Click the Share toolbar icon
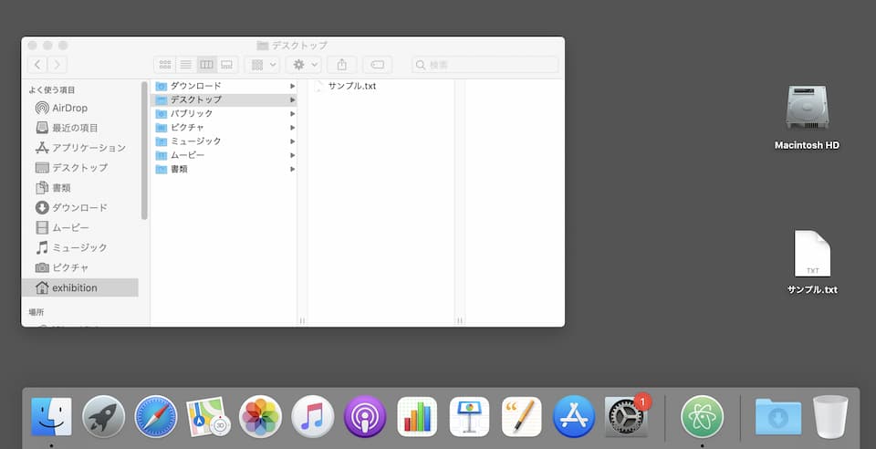The height and width of the screenshot is (449, 876). 342,65
